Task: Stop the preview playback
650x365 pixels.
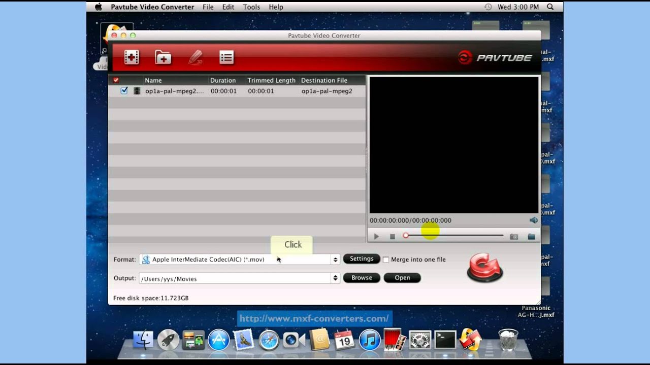Action: coord(393,237)
